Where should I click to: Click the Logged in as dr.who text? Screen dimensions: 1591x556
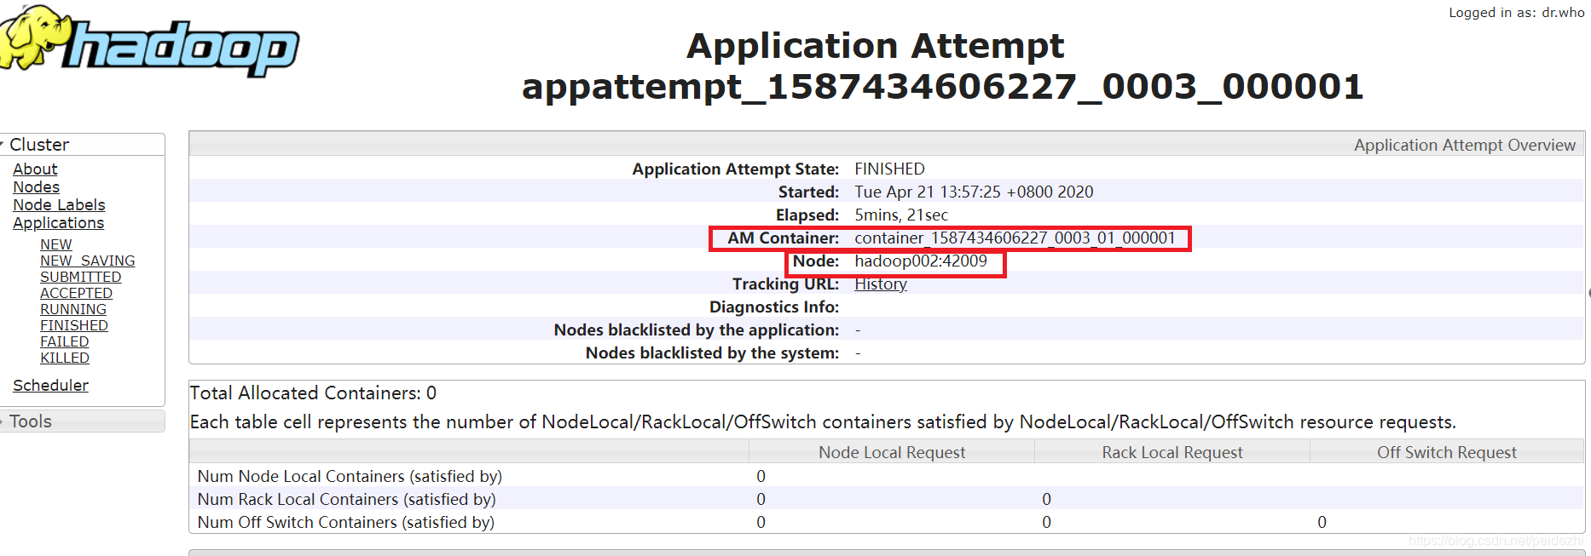pyautogui.click(x=1516, y=13)
